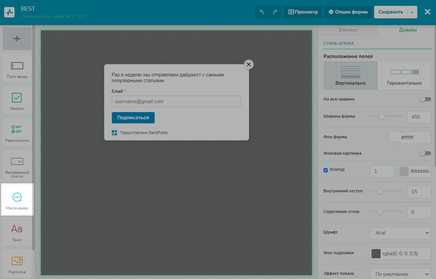This screenshot has width=436, height=279.
Task: Adjust the Внутренний отступ slider
Action: pos(381,191)
